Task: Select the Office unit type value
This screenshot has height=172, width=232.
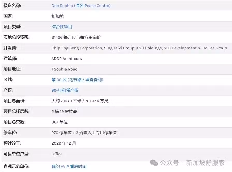Action: point(57,154)
